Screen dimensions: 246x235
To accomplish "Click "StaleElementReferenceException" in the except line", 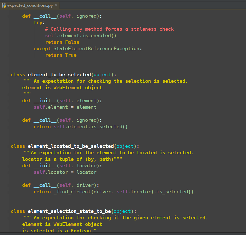I will click(x=96, y=49).
